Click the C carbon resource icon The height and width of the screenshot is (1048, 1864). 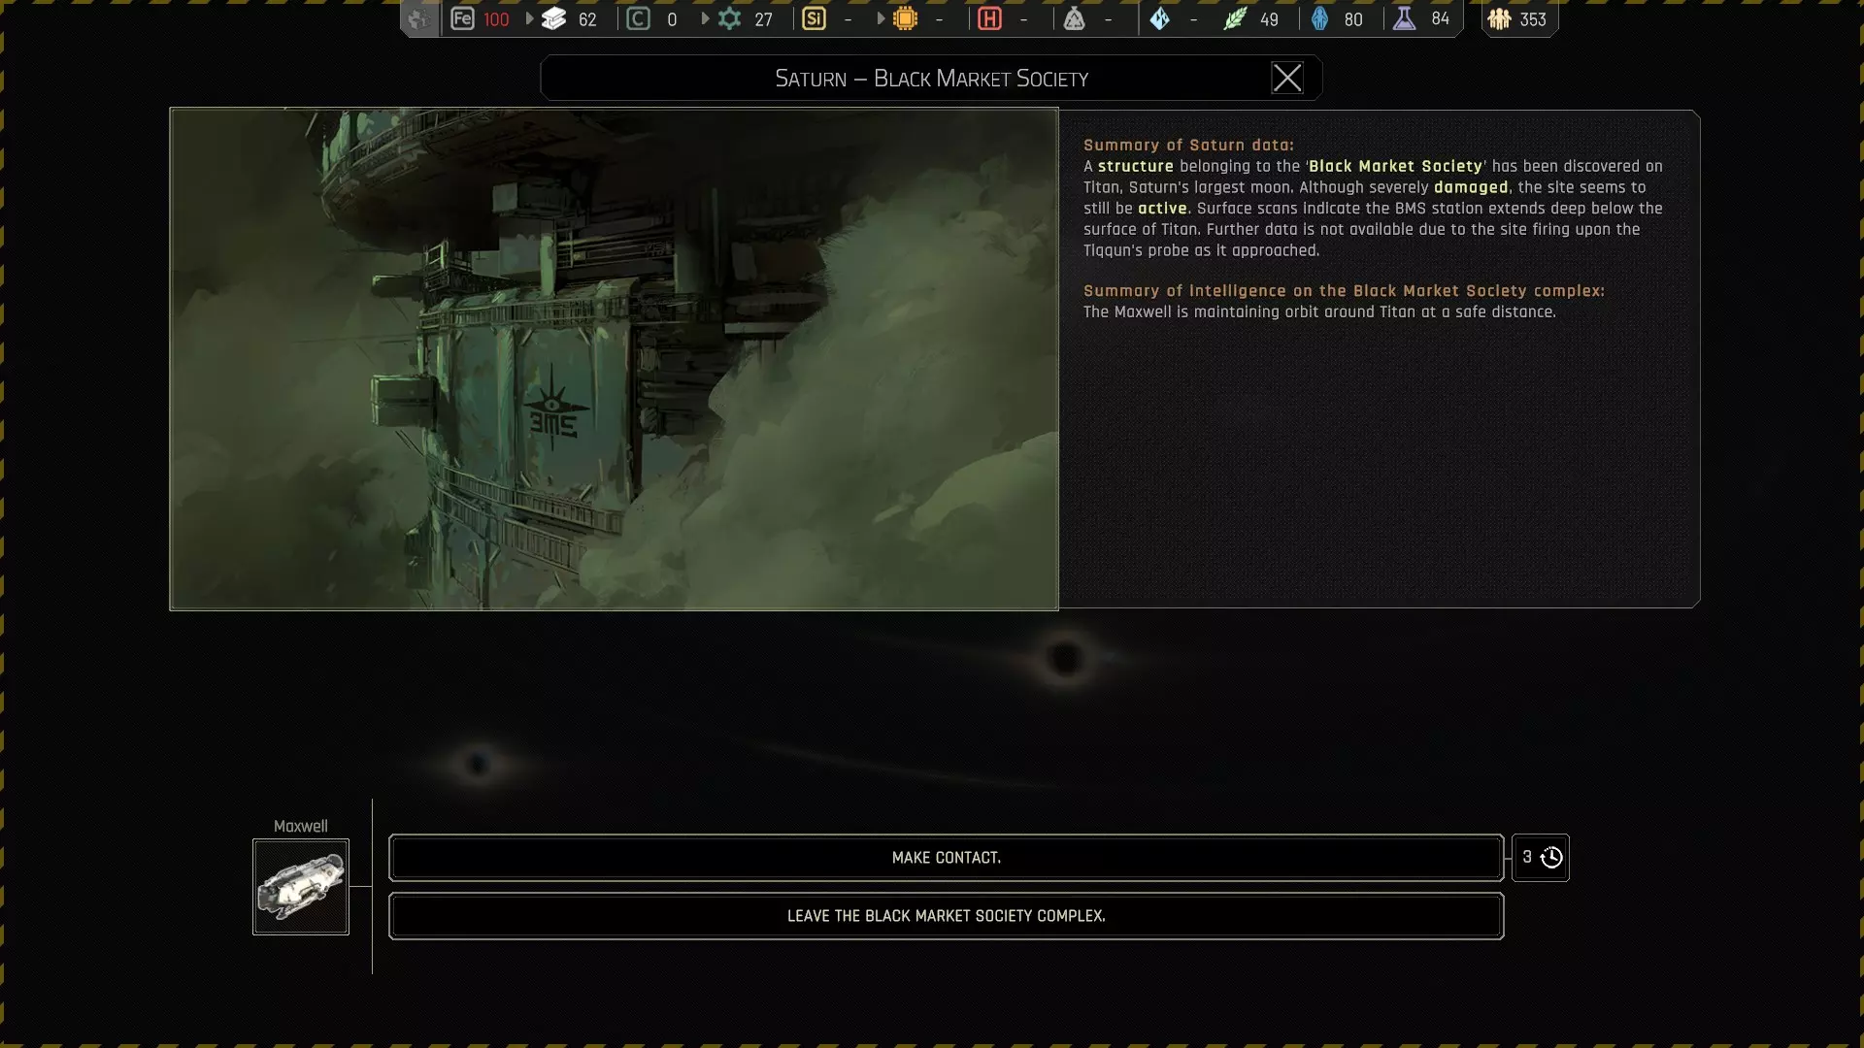(x=638, y=18)
